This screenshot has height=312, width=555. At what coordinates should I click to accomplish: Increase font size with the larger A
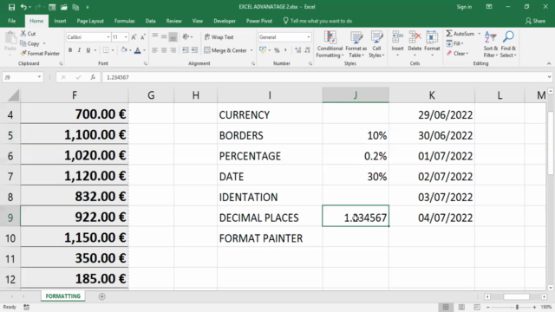pos(134,37)
